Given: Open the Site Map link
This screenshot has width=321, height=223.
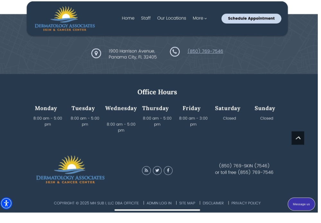Looking at the screenshot, I should coord(187,203).
